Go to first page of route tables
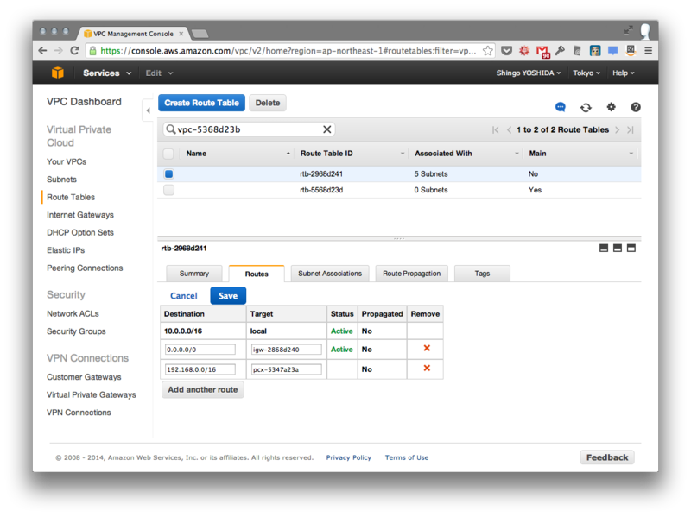The width and height of the screenshot is (691, 517). click(x=496, y=130)
